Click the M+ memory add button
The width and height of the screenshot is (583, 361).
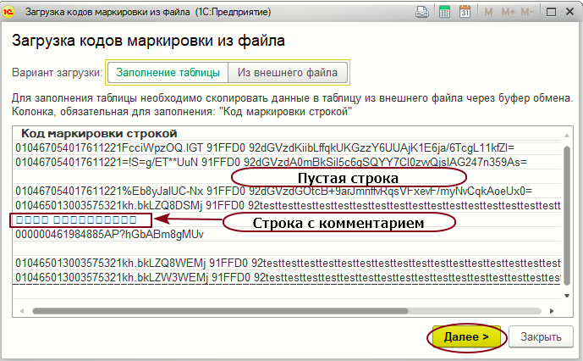(x=509, y=13)
